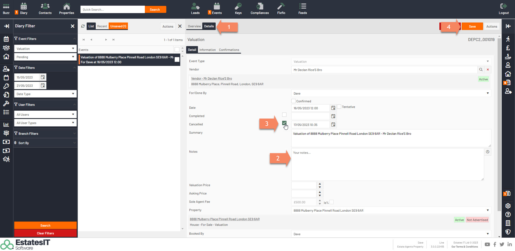Click the Leads icon in top navigation
This screenshot has width=515, height=251.
click(x=195, y=9)
